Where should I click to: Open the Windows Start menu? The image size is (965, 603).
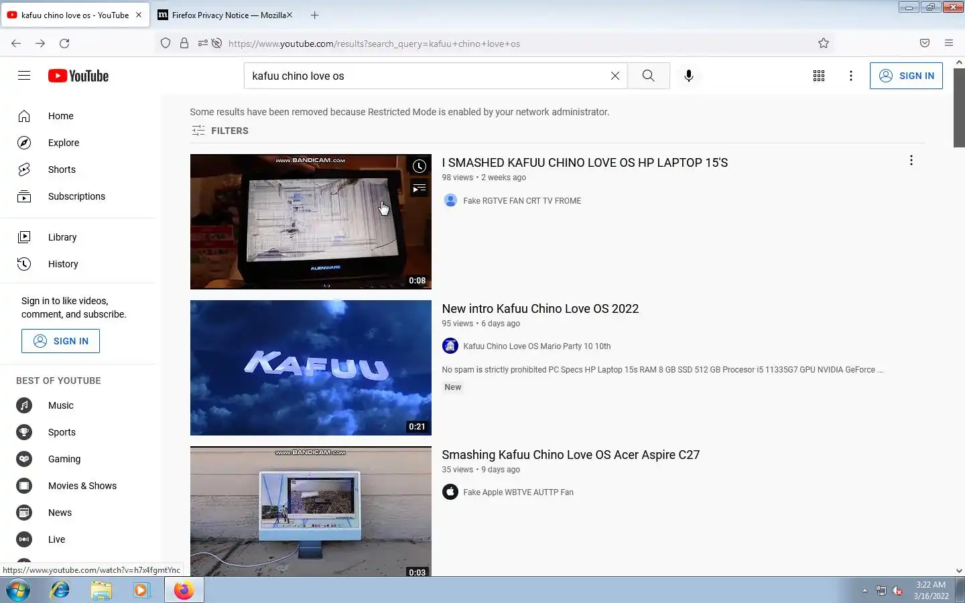click(x=18, y=590)
